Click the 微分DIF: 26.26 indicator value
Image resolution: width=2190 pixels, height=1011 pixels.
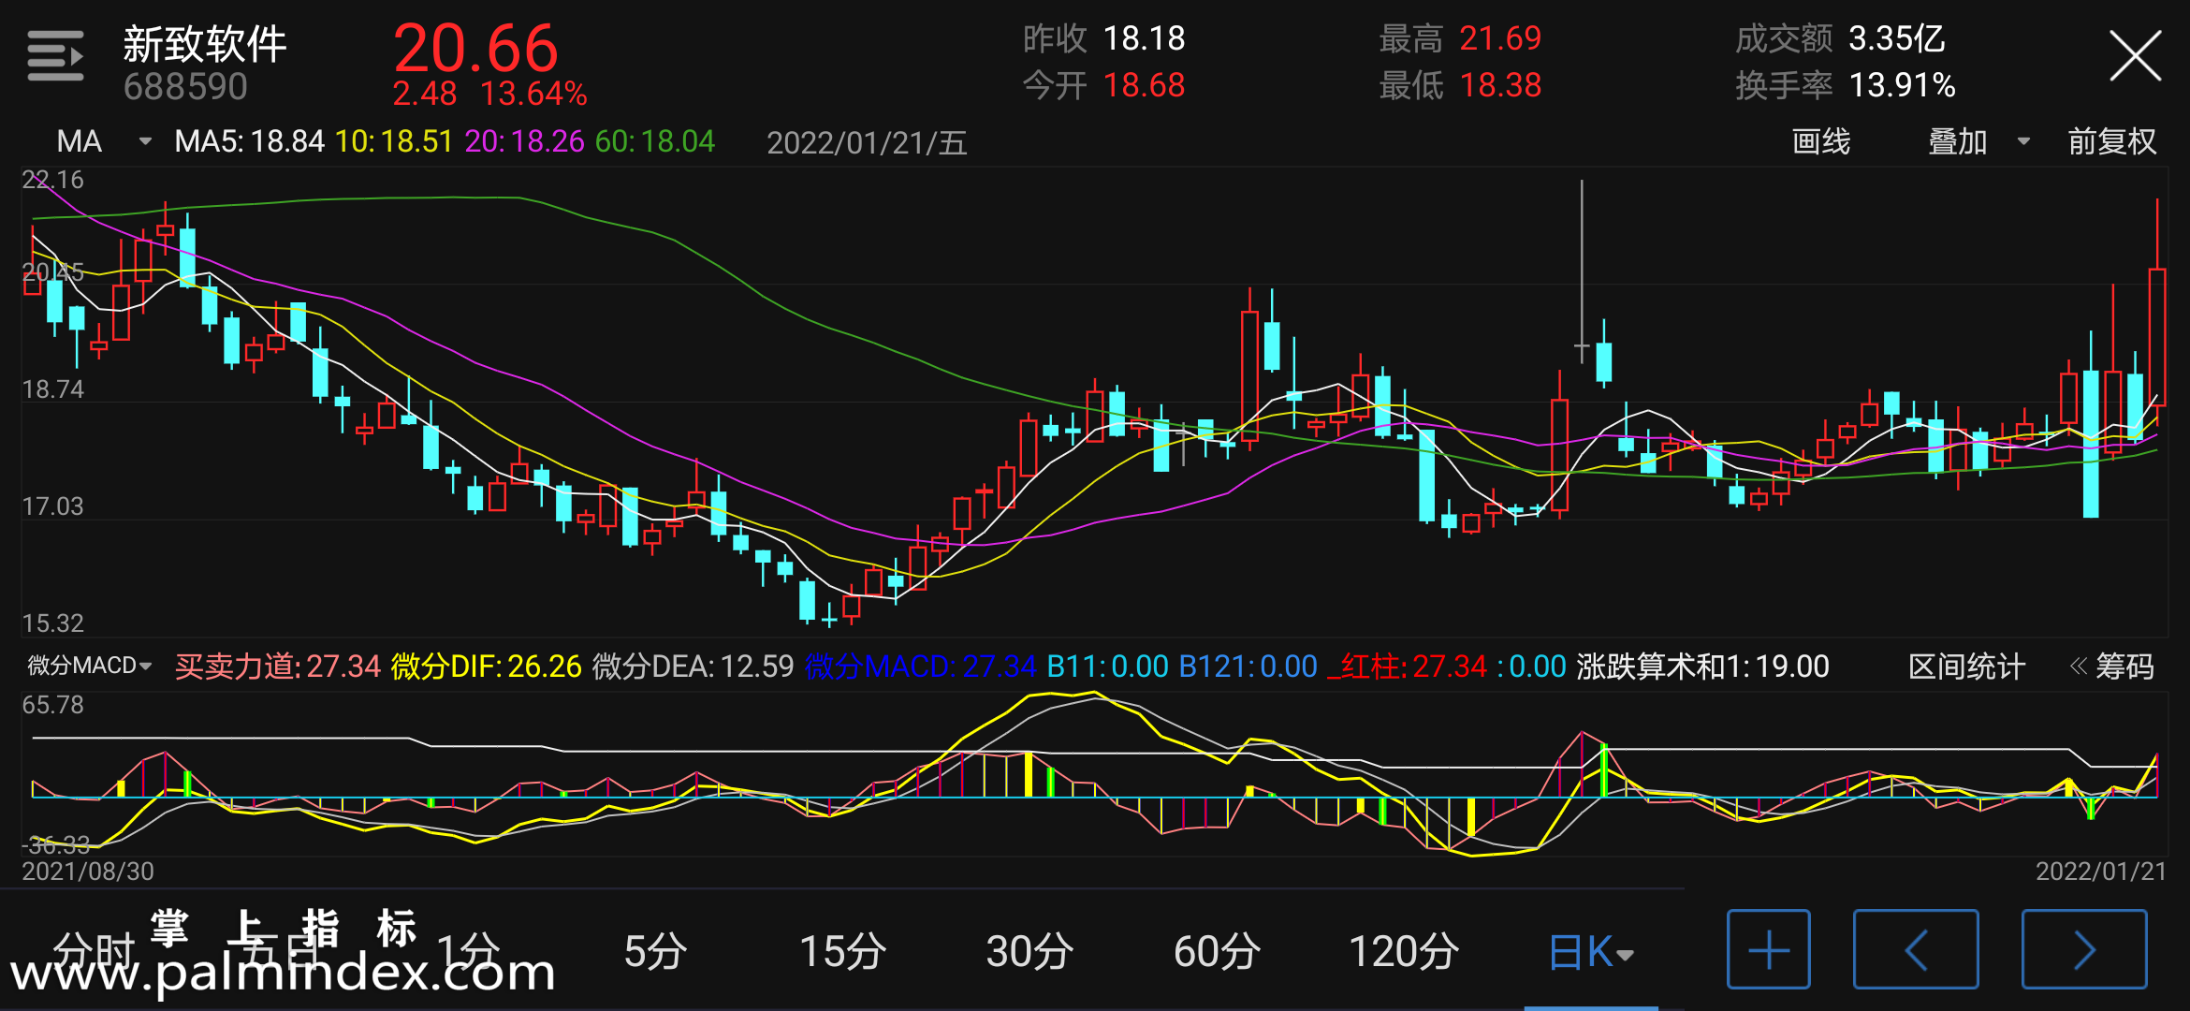coord(486,667)
